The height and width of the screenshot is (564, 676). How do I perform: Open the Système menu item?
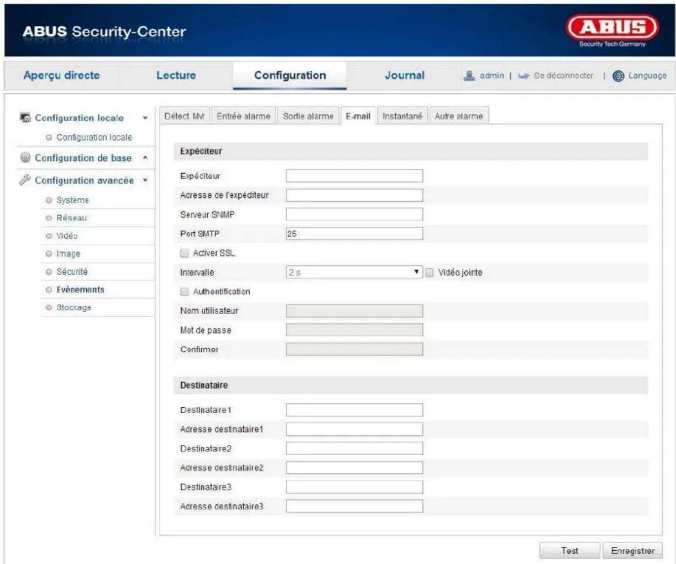(72, 200)
